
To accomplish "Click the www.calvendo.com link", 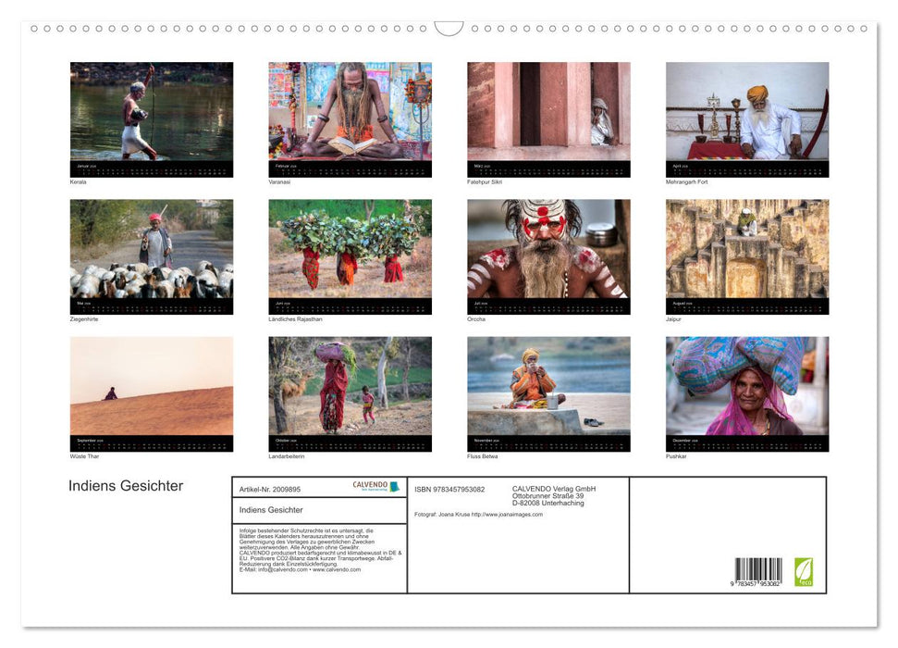I will 337,569.
